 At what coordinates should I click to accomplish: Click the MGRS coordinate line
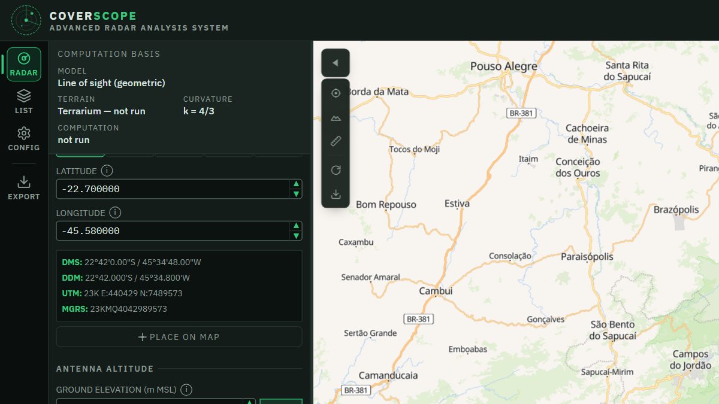click(114, 309)
